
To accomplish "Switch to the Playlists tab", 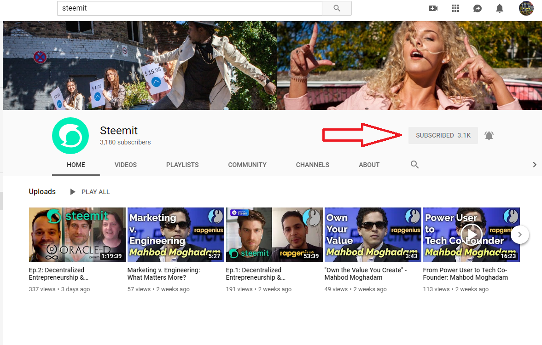I will [x=182, y=165].
